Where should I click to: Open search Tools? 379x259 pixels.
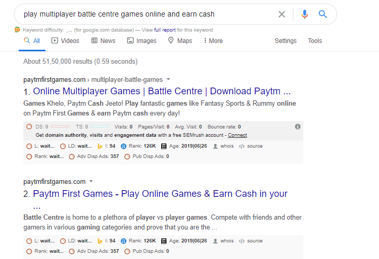tap(315, 41)
